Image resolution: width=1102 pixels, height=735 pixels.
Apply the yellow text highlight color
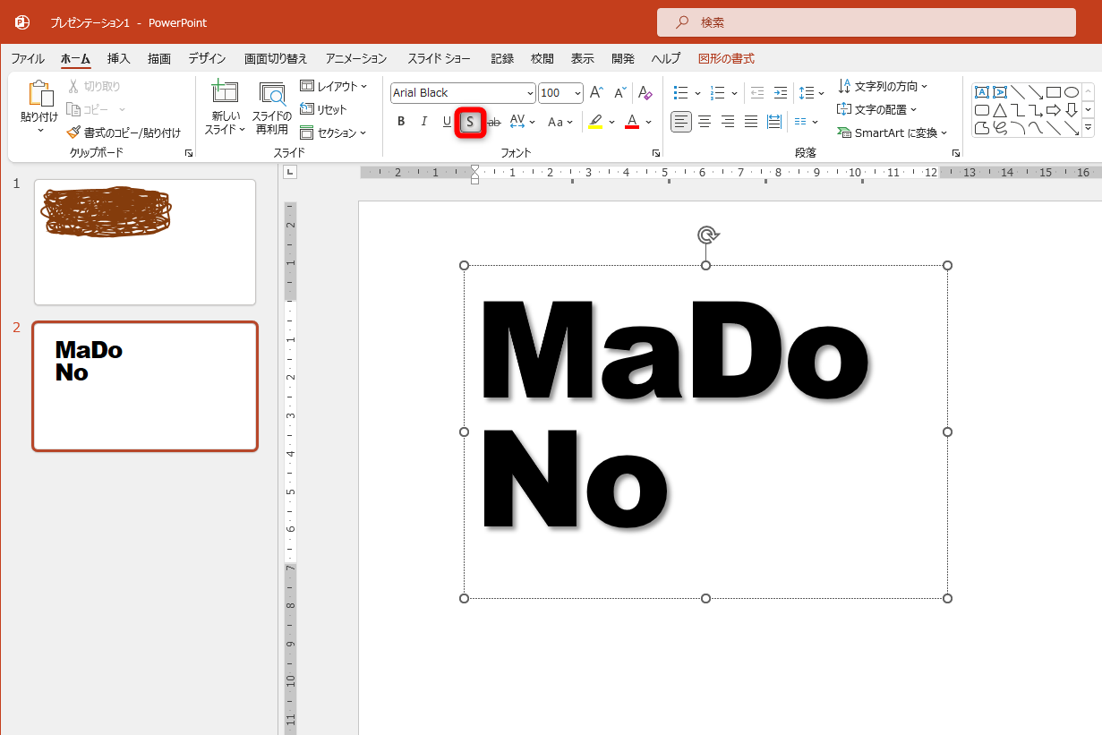tap(595, 122)
